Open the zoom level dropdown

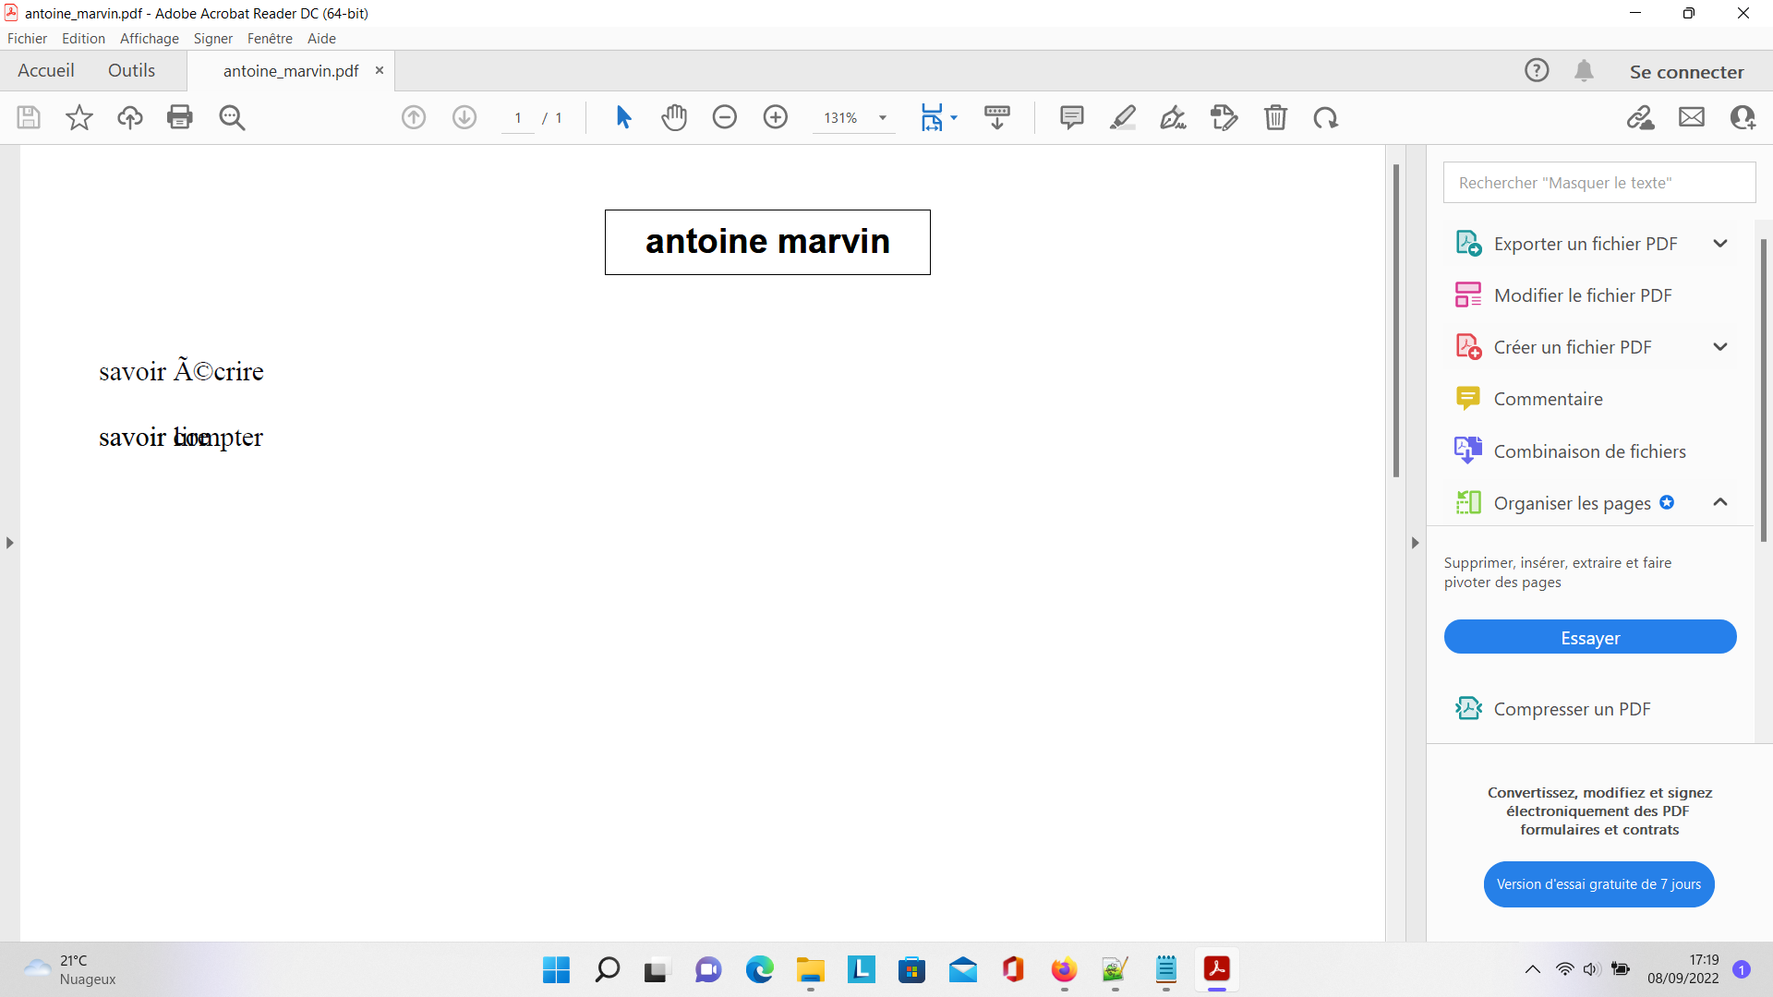[x=882, y=117]
